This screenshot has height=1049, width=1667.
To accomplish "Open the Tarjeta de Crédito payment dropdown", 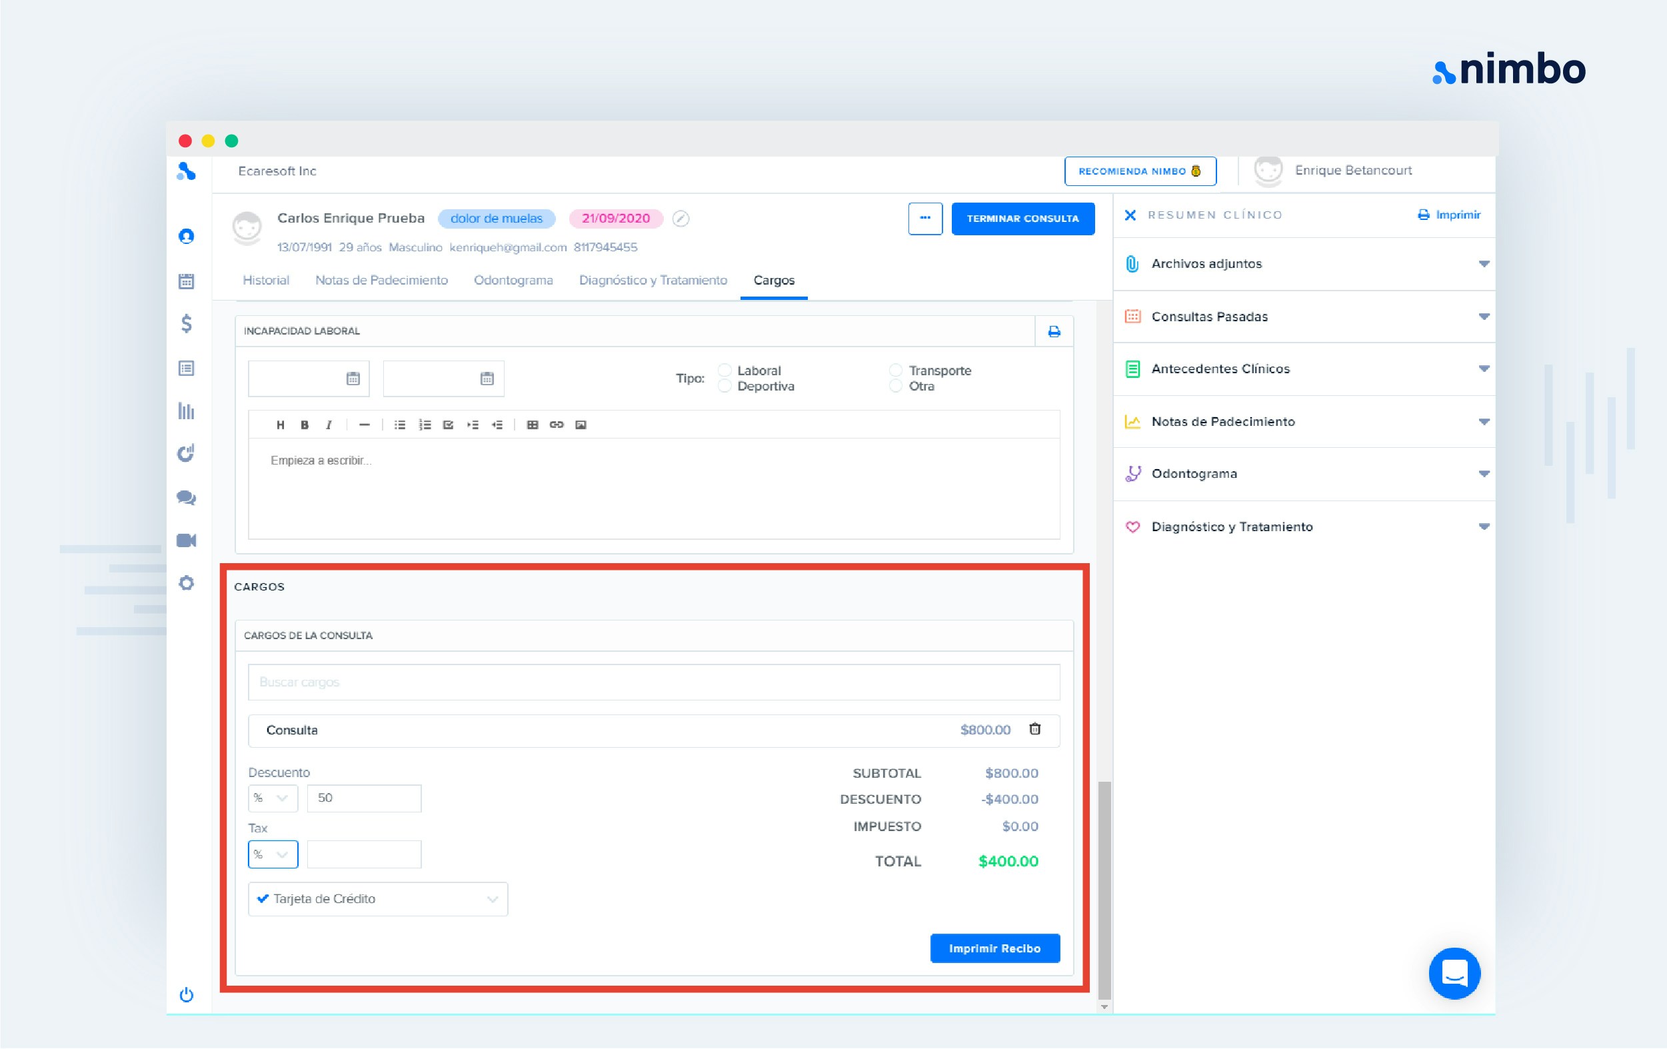I will pyautogui.click(x=378, y=899).
